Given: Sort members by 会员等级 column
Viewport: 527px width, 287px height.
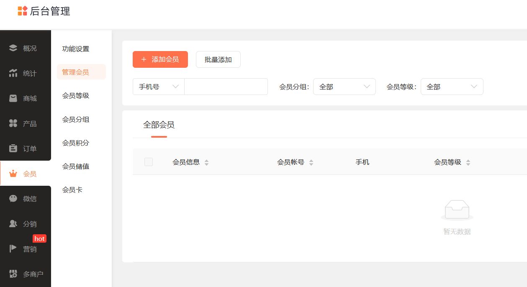Looking at the screenshot, I should (452, 162).
